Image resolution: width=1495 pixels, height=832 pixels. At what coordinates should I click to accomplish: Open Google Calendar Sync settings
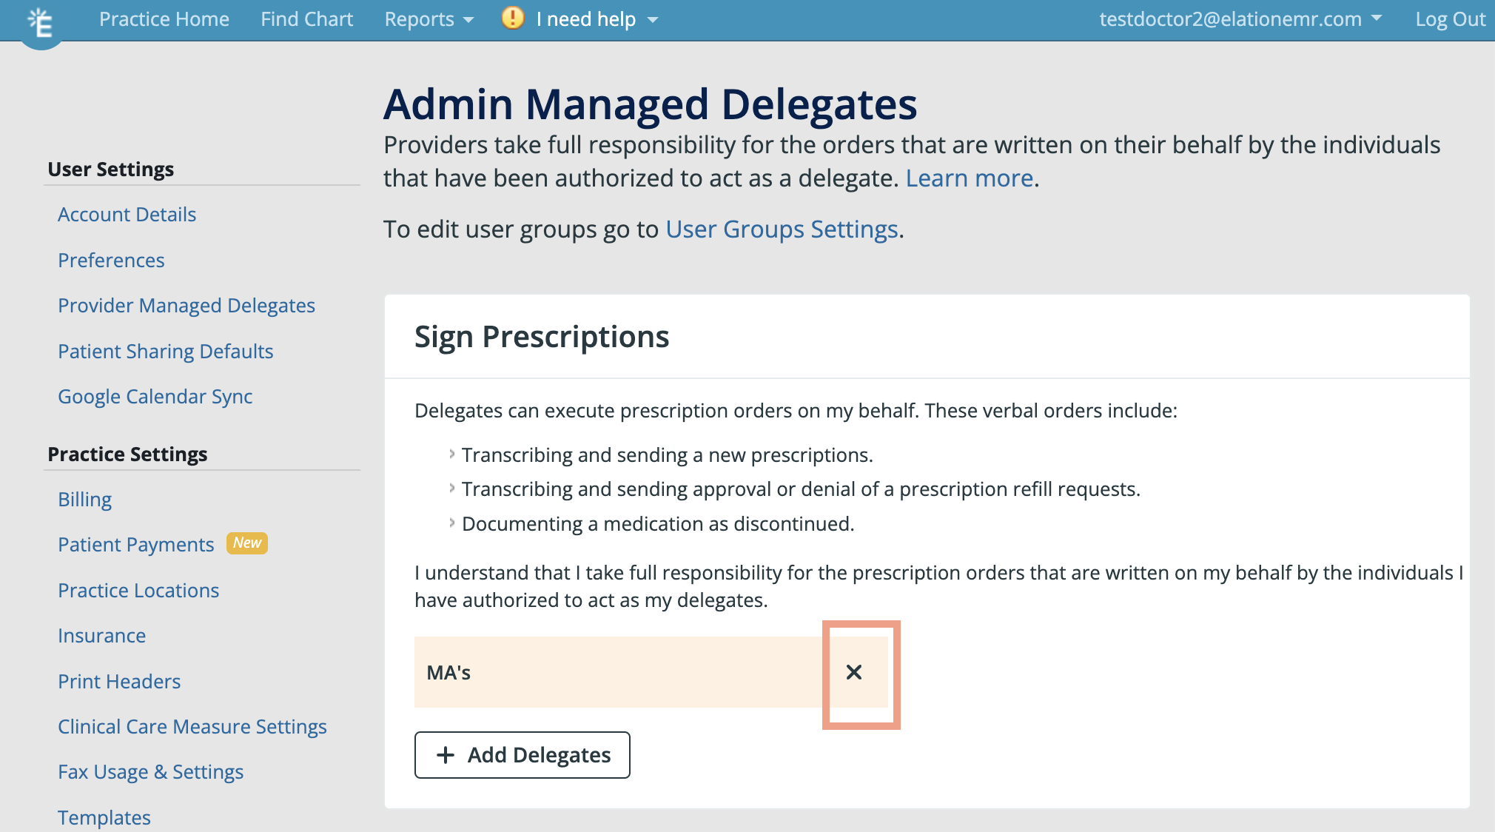point(155,396)
